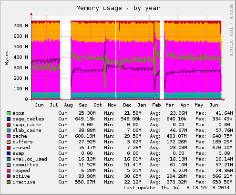Click the 'Dec' month label
Image resolution: width=236 pixels, height=195 pixels.
tap(127, 105)
